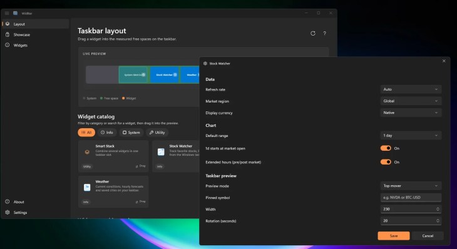The height and width of the screenshot is (249, 457).
Task: Click the Smart Stack card title
Action: pyautogui.click(x=105, y=146)
